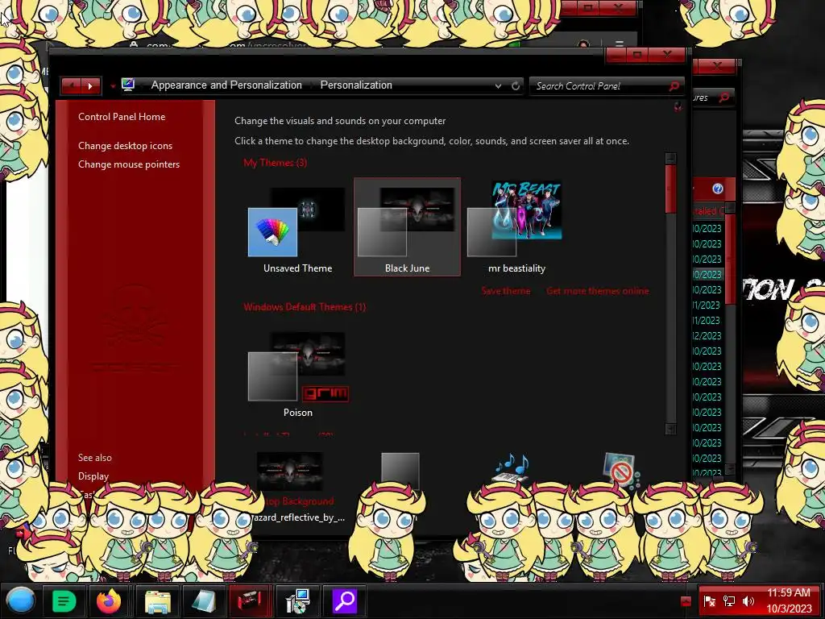Open the green notes app on taskbar
Image resolution: width=825 pixels, height=619 pixels.
click(64, 600)
